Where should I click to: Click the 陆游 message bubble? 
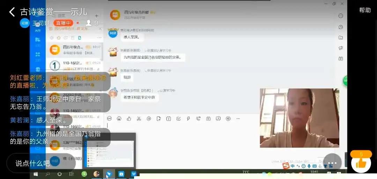click(127, 77)
